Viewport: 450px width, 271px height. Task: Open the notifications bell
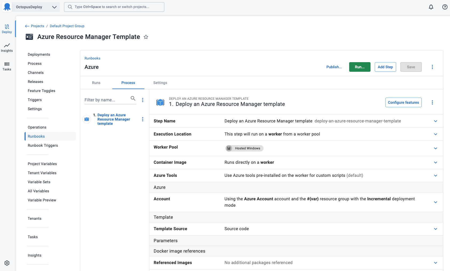tap(431, 7)
